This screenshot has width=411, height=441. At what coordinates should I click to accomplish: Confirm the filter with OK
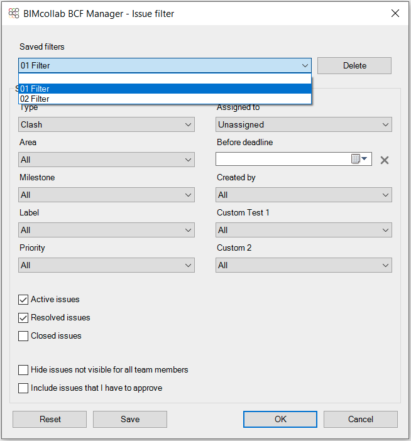click(280, 419)
